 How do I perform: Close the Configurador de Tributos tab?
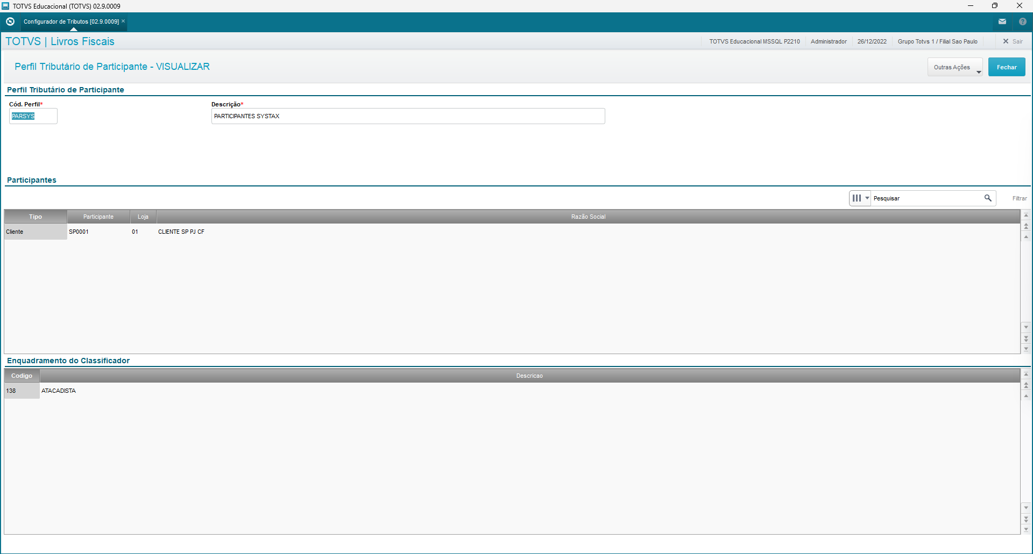(123, 21)
